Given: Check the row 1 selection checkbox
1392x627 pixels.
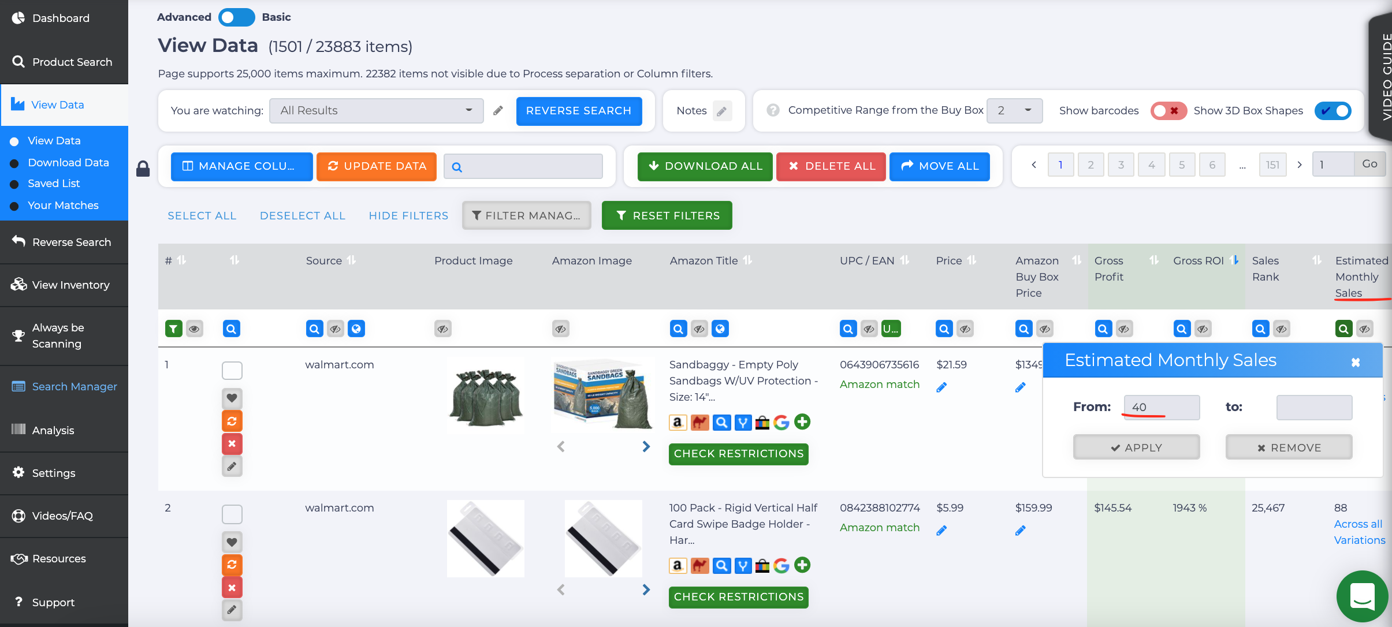Looking at the screenshot, I should click(232, 370).
